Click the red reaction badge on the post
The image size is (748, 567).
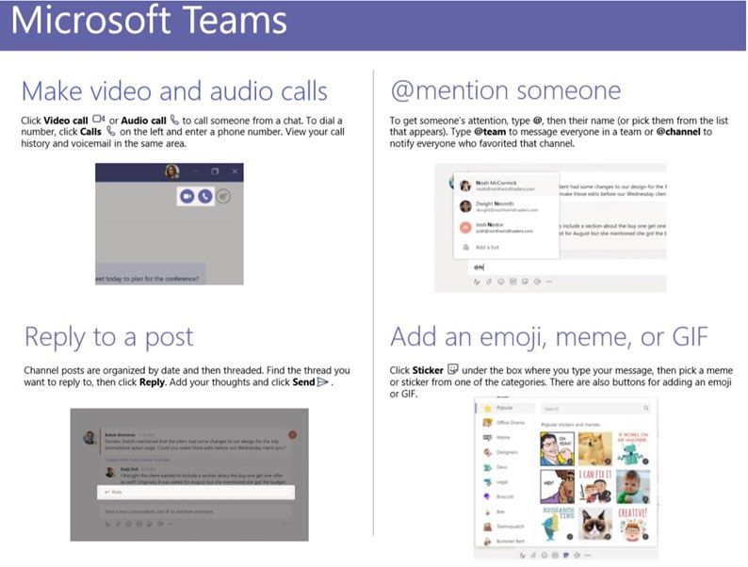pos(292,434)
